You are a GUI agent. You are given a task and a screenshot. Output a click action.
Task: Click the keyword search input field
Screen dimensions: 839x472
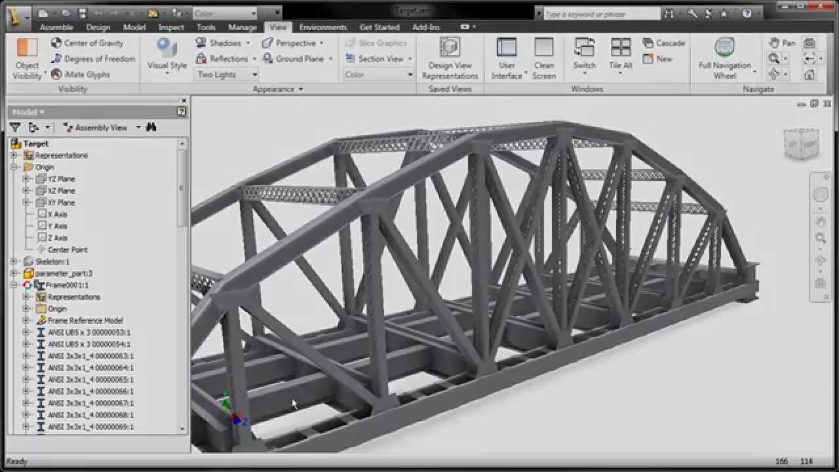[601, 14]
